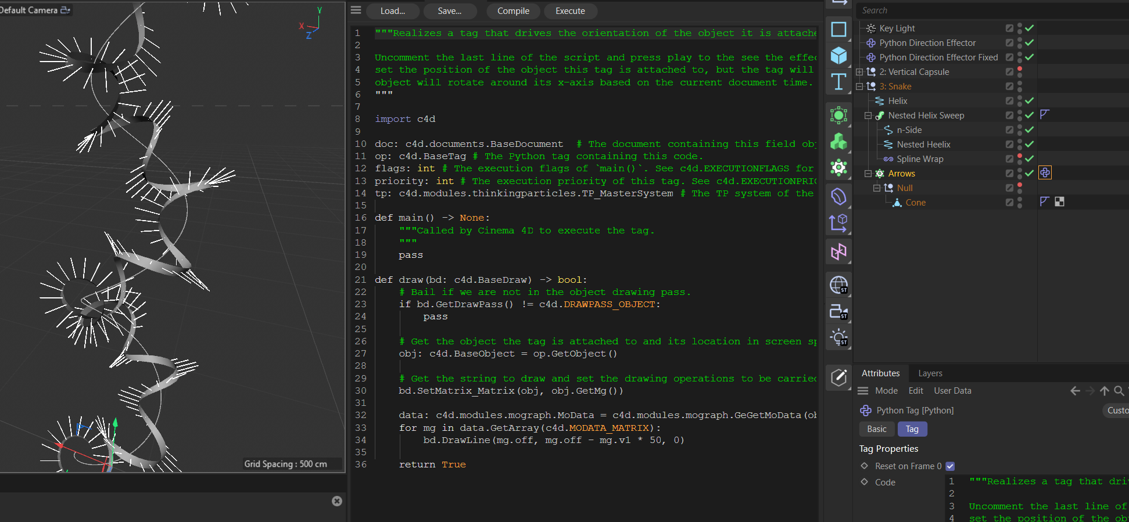Click the camera ST icon in palette
This screenshot has width=1129, height=522.
click(838, 312)
